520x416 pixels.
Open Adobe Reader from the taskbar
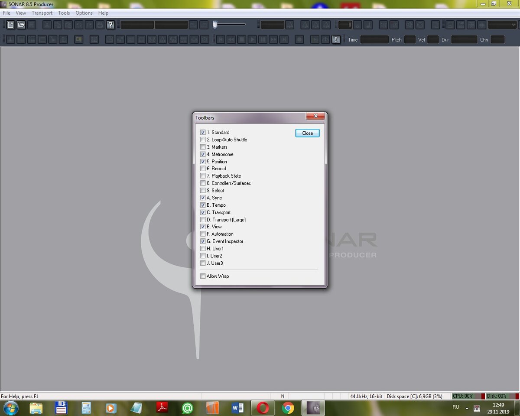point(162,408)
